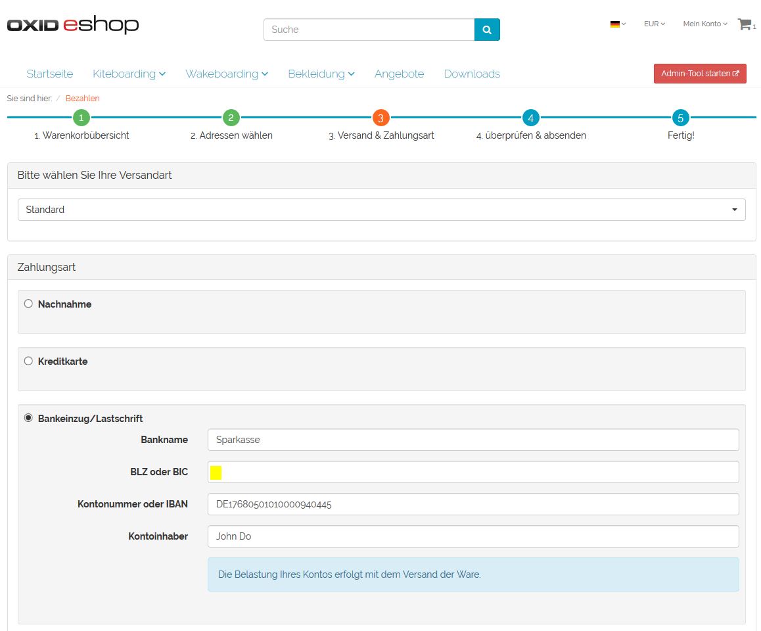This screenshot has height=631, width=761.
Task: Open the Versandart Standard dropdown
Action: 381,210
